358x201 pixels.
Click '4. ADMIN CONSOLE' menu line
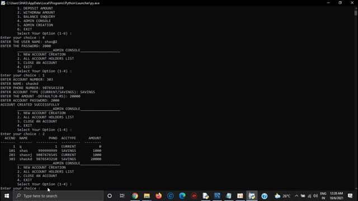34,21
